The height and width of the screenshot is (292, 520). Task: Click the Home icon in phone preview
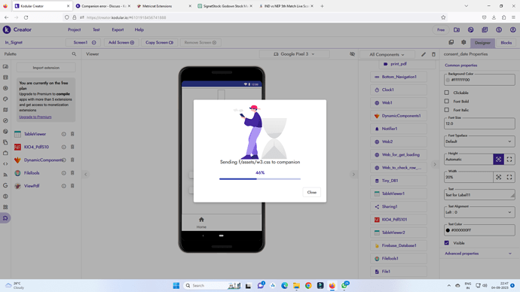pos(201,220)
